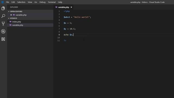Screen dimensions: 174x98
Task: Click line number 1 in gutter
Action: pos(59,11)
